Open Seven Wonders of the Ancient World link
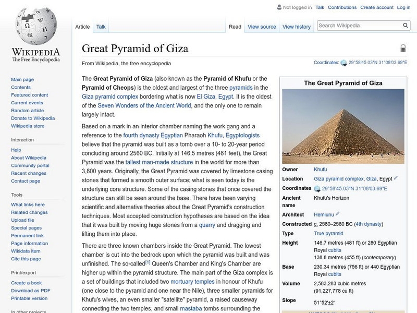417x313 pixels. (144, 105)
